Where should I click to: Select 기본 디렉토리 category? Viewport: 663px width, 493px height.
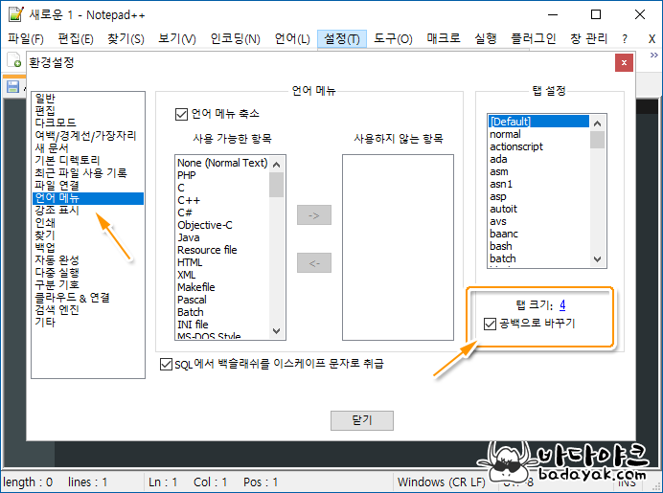pos(88,161)
